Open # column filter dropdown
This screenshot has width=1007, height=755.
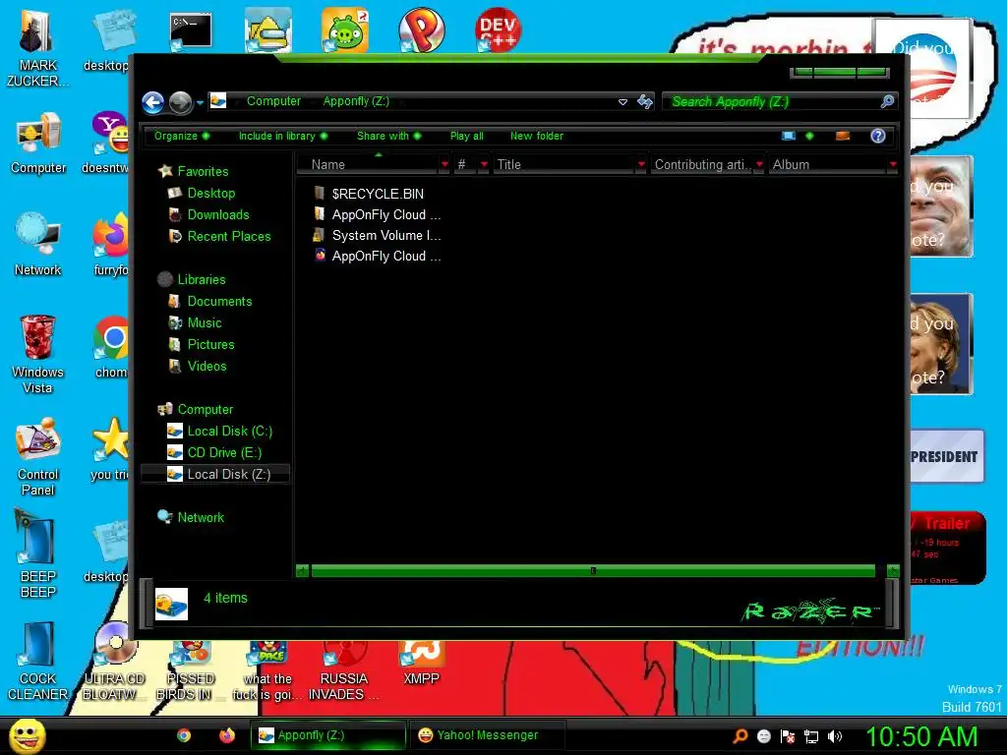pos(484,165)
